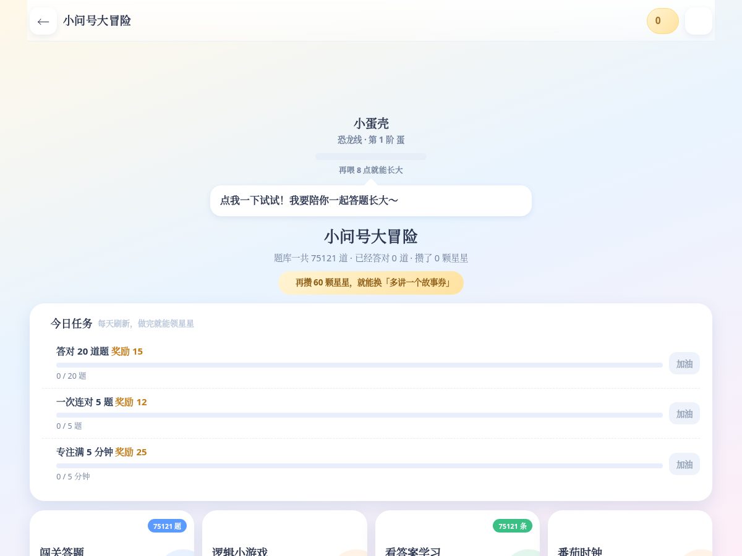This screenshot has height=556, width=742.
Task: Click the '0 / 5 题' progress text
Action: [x=69, y=426]
